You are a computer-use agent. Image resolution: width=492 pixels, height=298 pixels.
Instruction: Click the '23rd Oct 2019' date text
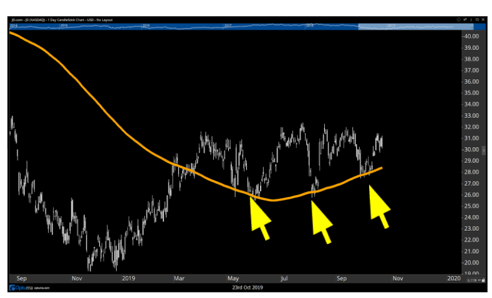[248, 287]
